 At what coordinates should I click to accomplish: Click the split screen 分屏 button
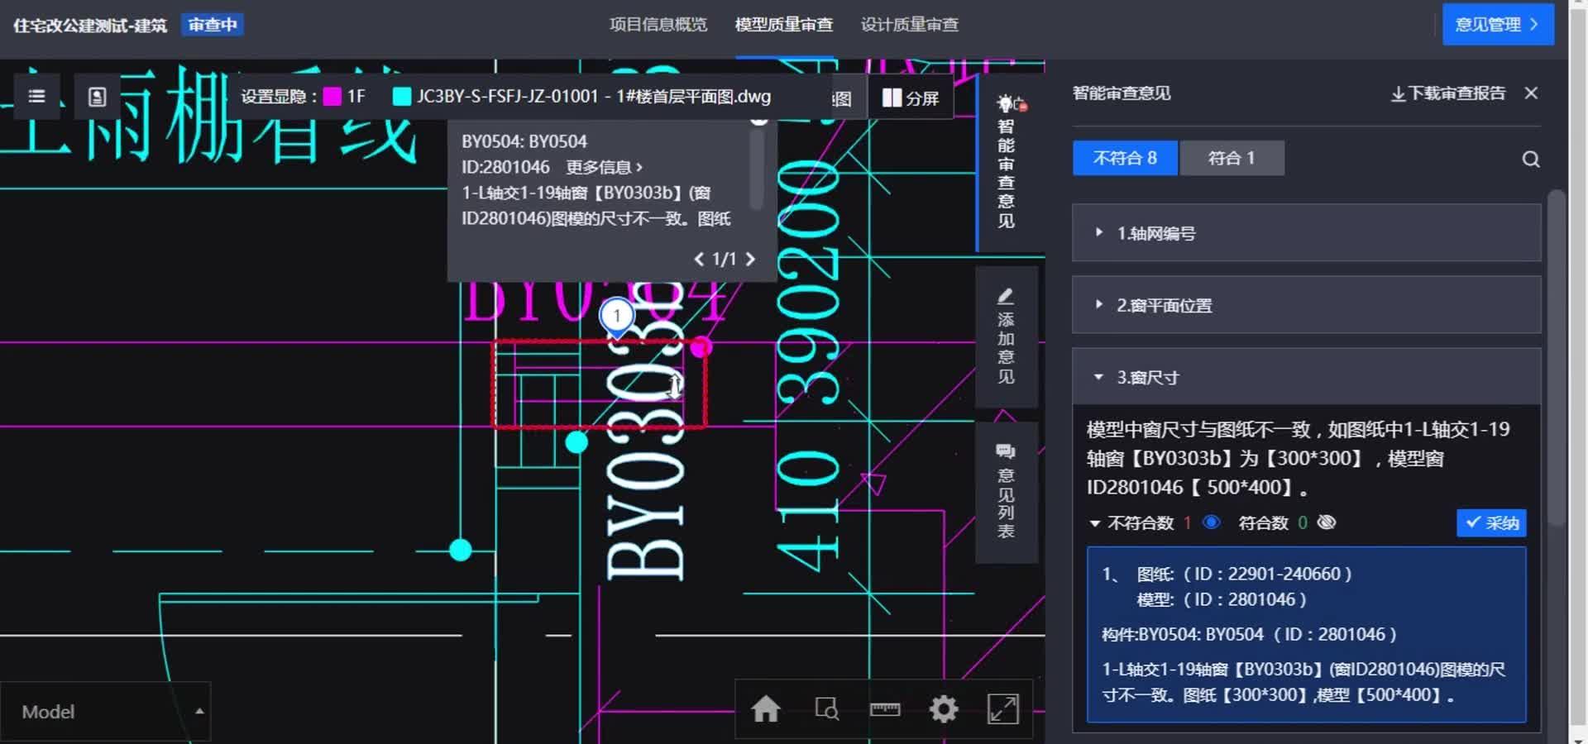910,98
